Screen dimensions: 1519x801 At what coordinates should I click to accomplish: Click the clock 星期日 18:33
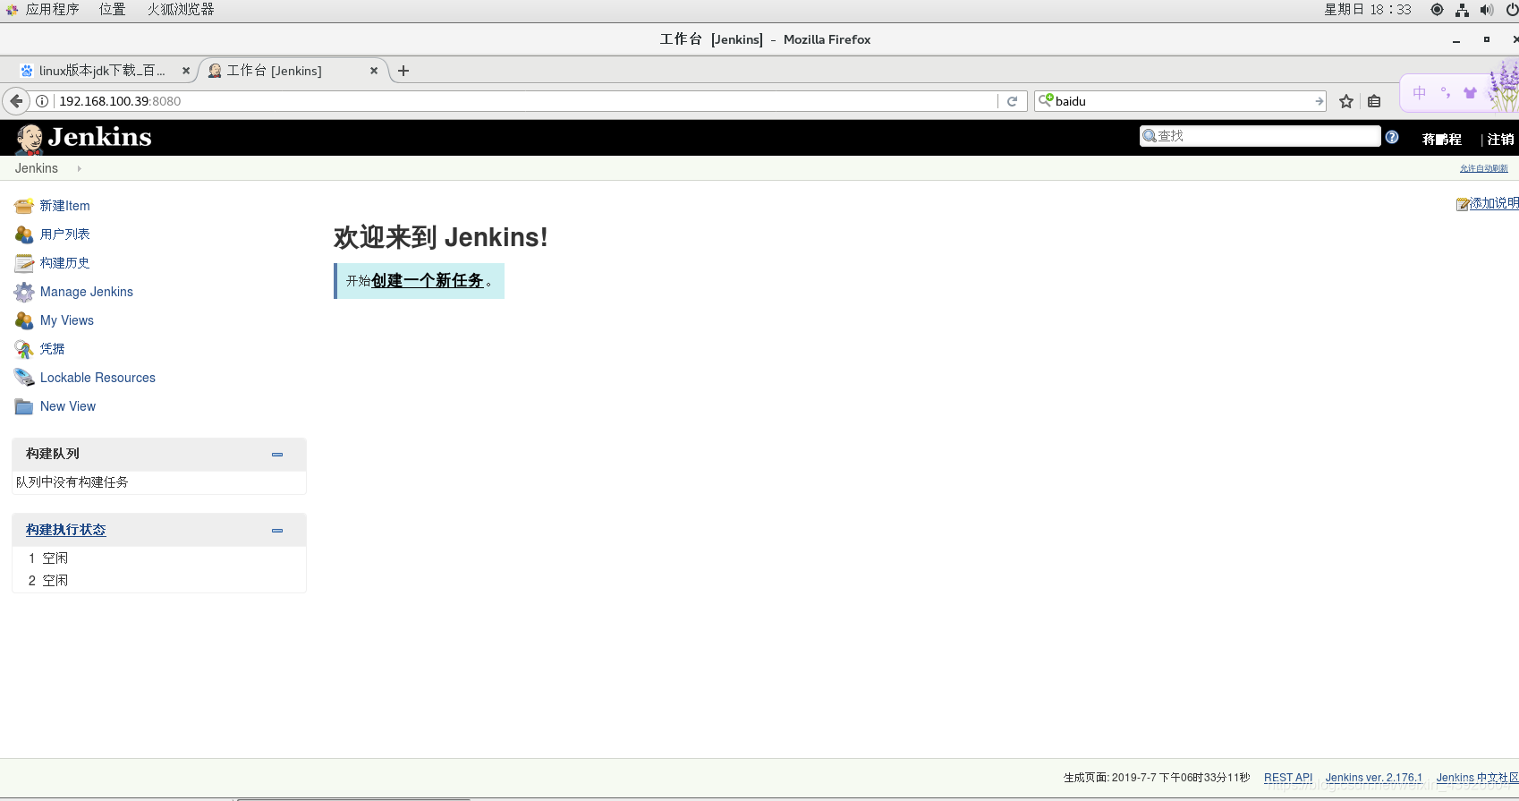point(1368,10)
